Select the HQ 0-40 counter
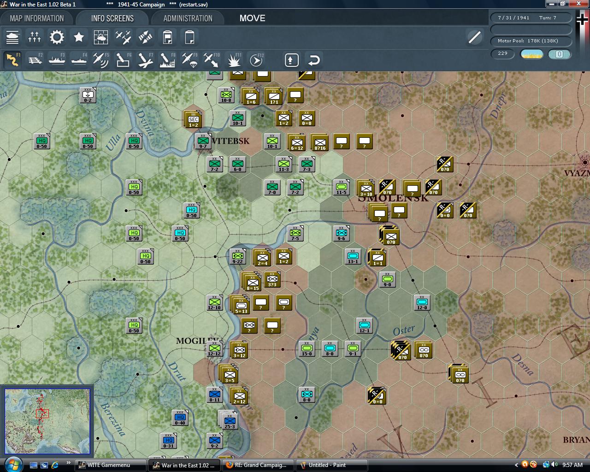590x472 pixels. pos(180,418)
